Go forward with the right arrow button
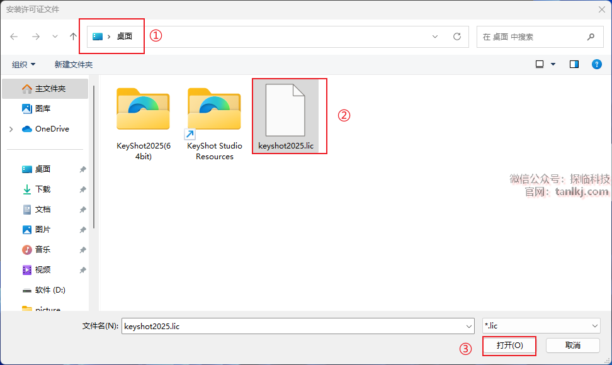Viewport: 612px width, 365px height. pyautogui.click(x=36, y=36)
